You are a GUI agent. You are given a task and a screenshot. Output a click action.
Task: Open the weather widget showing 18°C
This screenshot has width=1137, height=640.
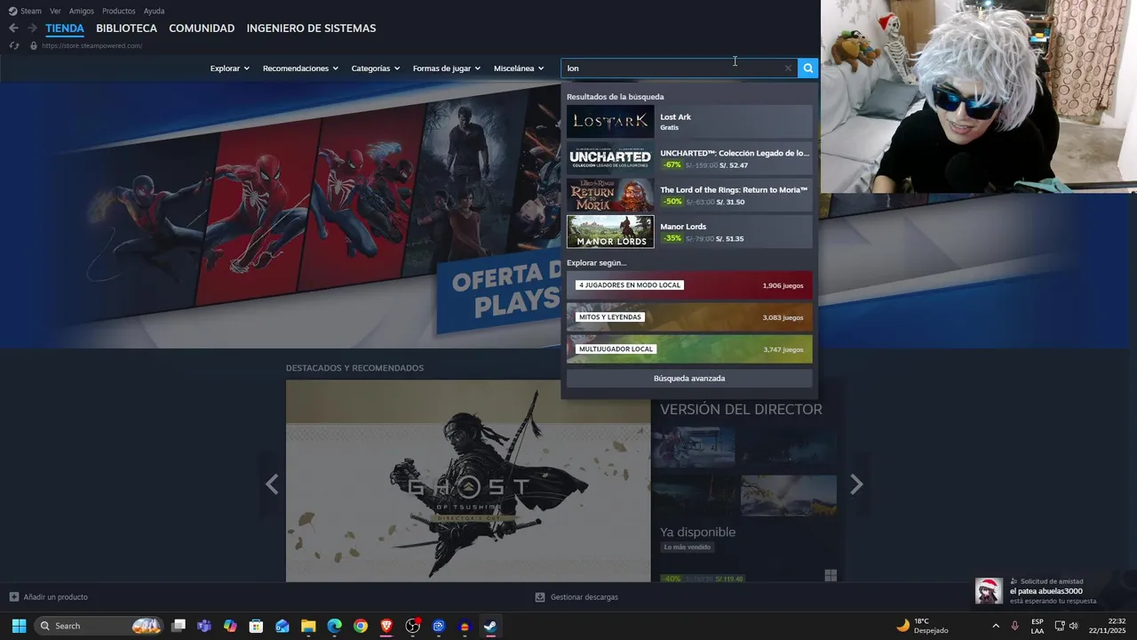922,626
